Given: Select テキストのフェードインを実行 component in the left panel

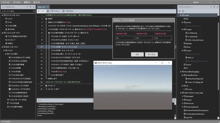Looking at the screenshot, I should [x=19, y=86].
